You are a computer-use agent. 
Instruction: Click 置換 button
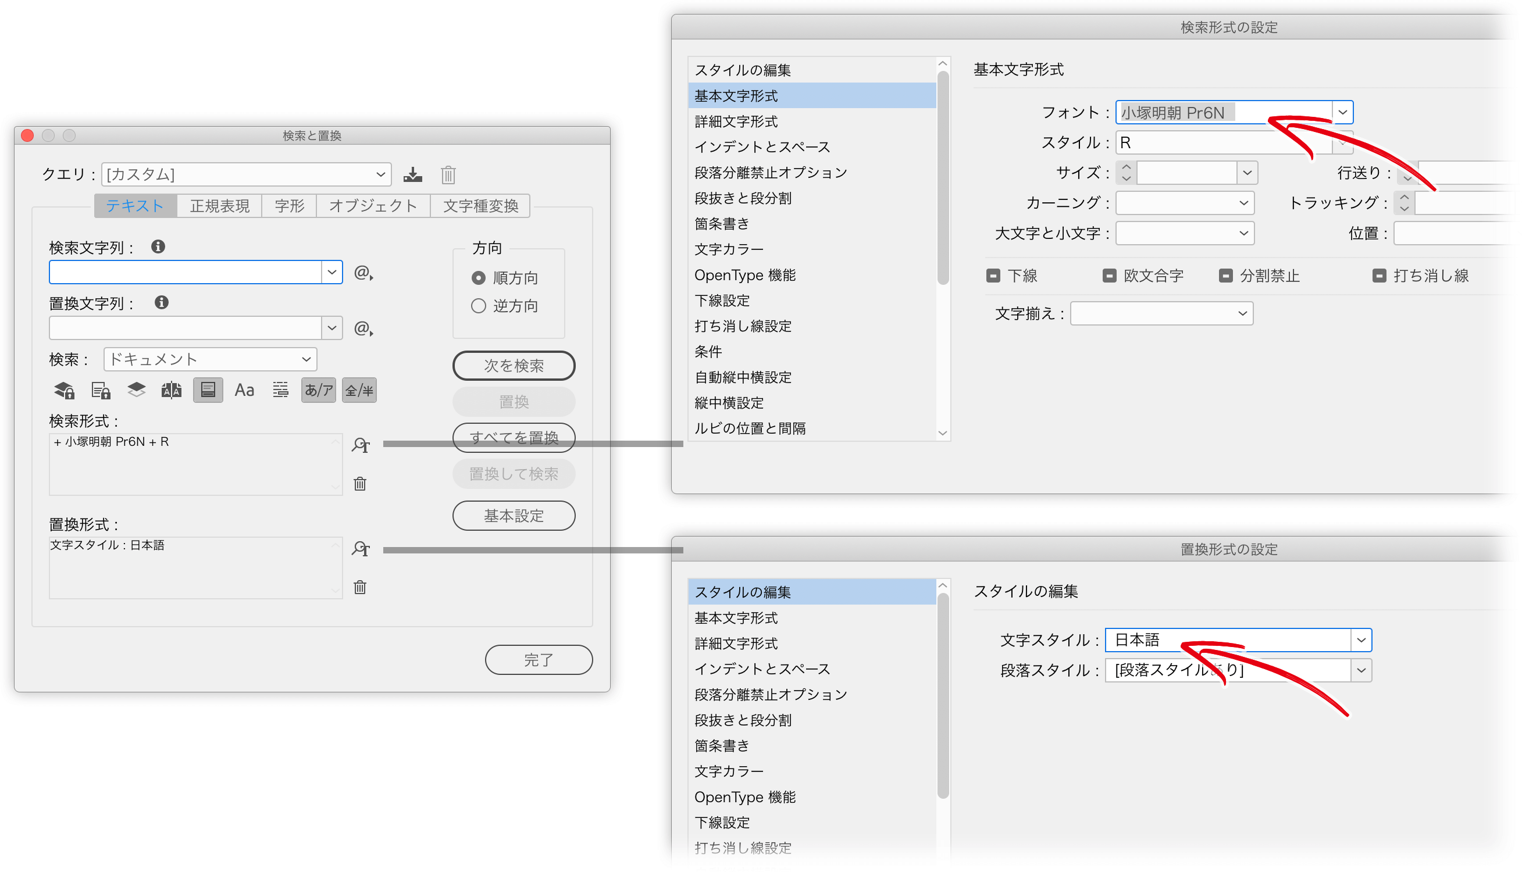click(514, 402)
